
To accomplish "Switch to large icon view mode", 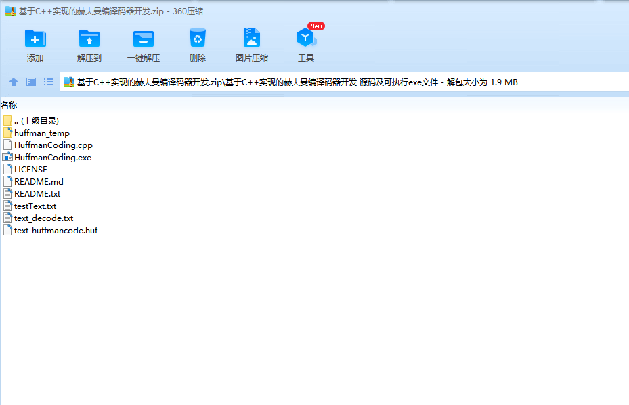I will (31, 82).
